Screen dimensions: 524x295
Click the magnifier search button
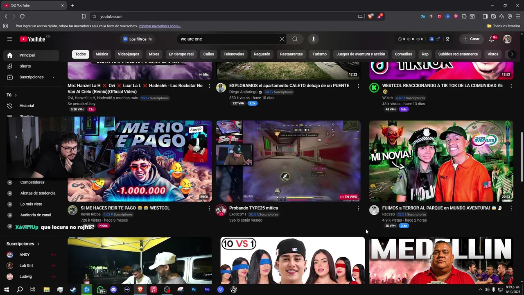pos(295,39)
